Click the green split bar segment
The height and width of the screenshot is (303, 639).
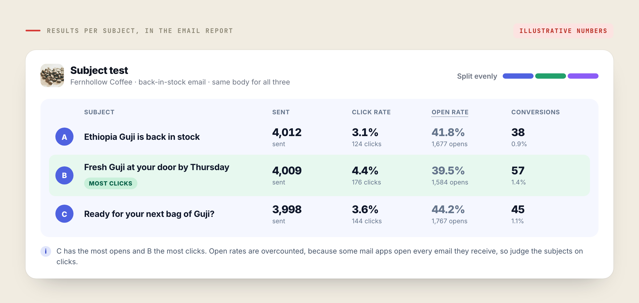pos(550,76)
